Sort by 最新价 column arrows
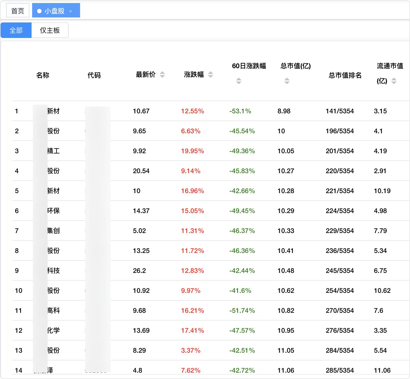 162,75
